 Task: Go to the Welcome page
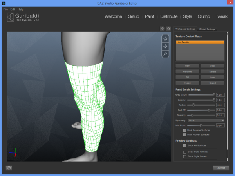point(113,16)
